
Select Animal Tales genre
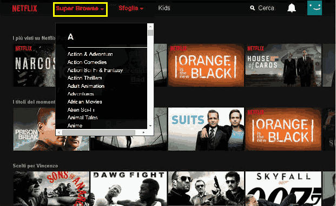pyautogui.click(x=82, y=118)
